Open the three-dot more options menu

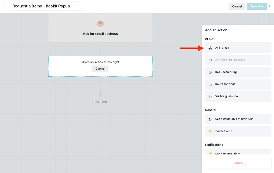coord(269,6)
